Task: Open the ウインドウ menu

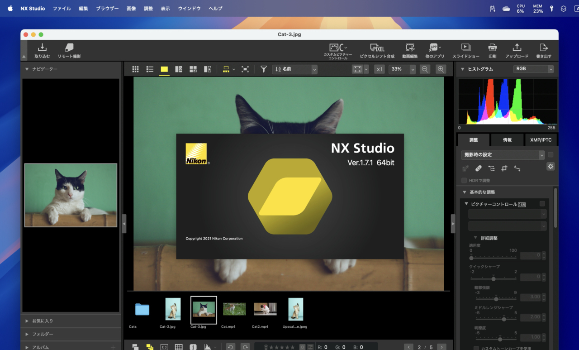Action: click(189, 9)
